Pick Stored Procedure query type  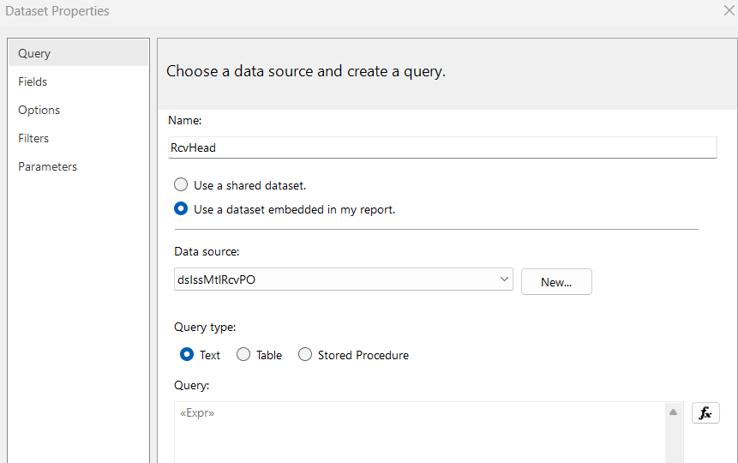point(305,355)
